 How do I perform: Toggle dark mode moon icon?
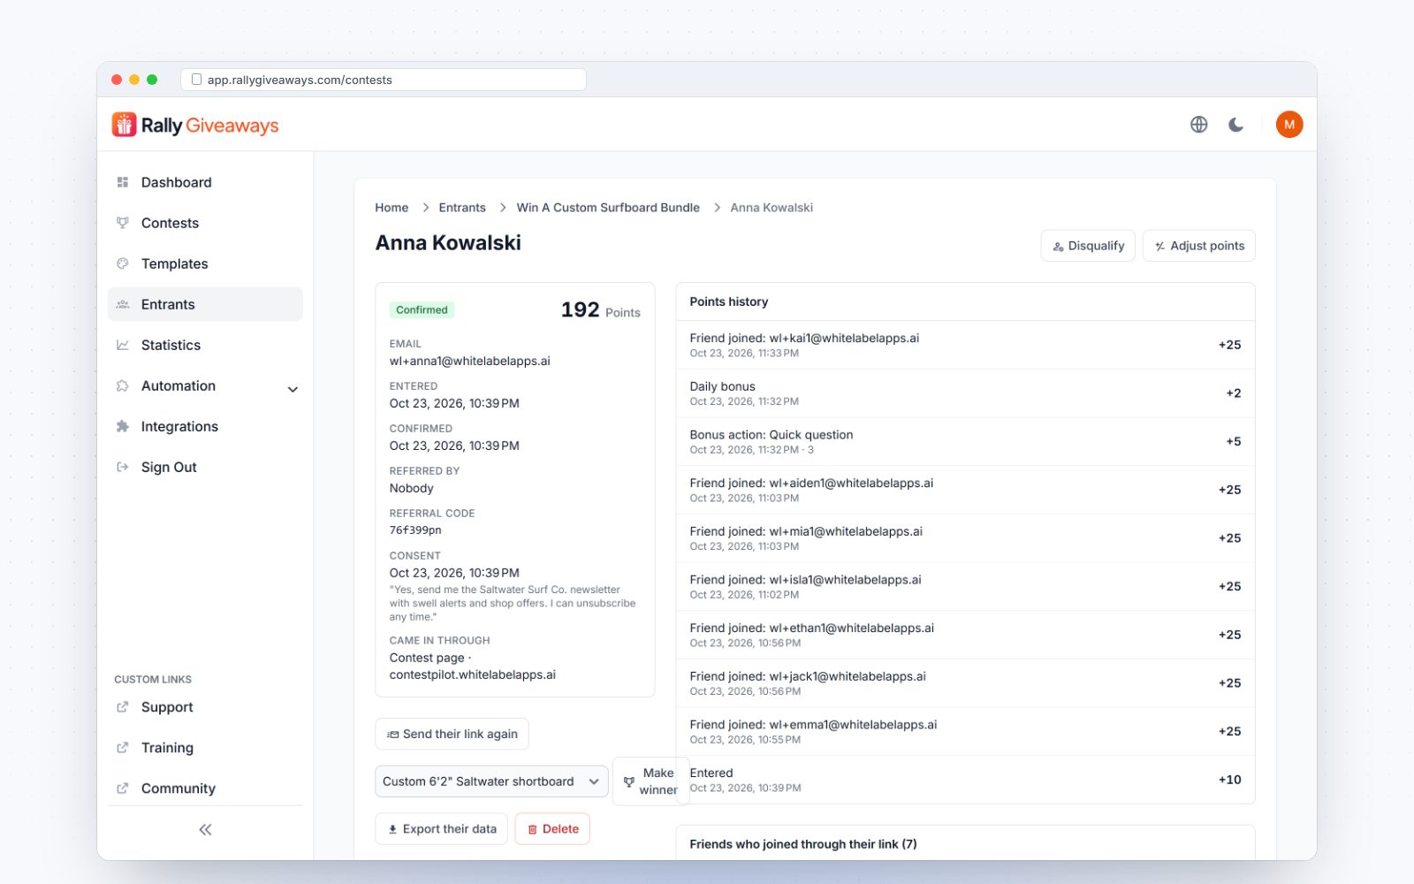point(1236,125)
